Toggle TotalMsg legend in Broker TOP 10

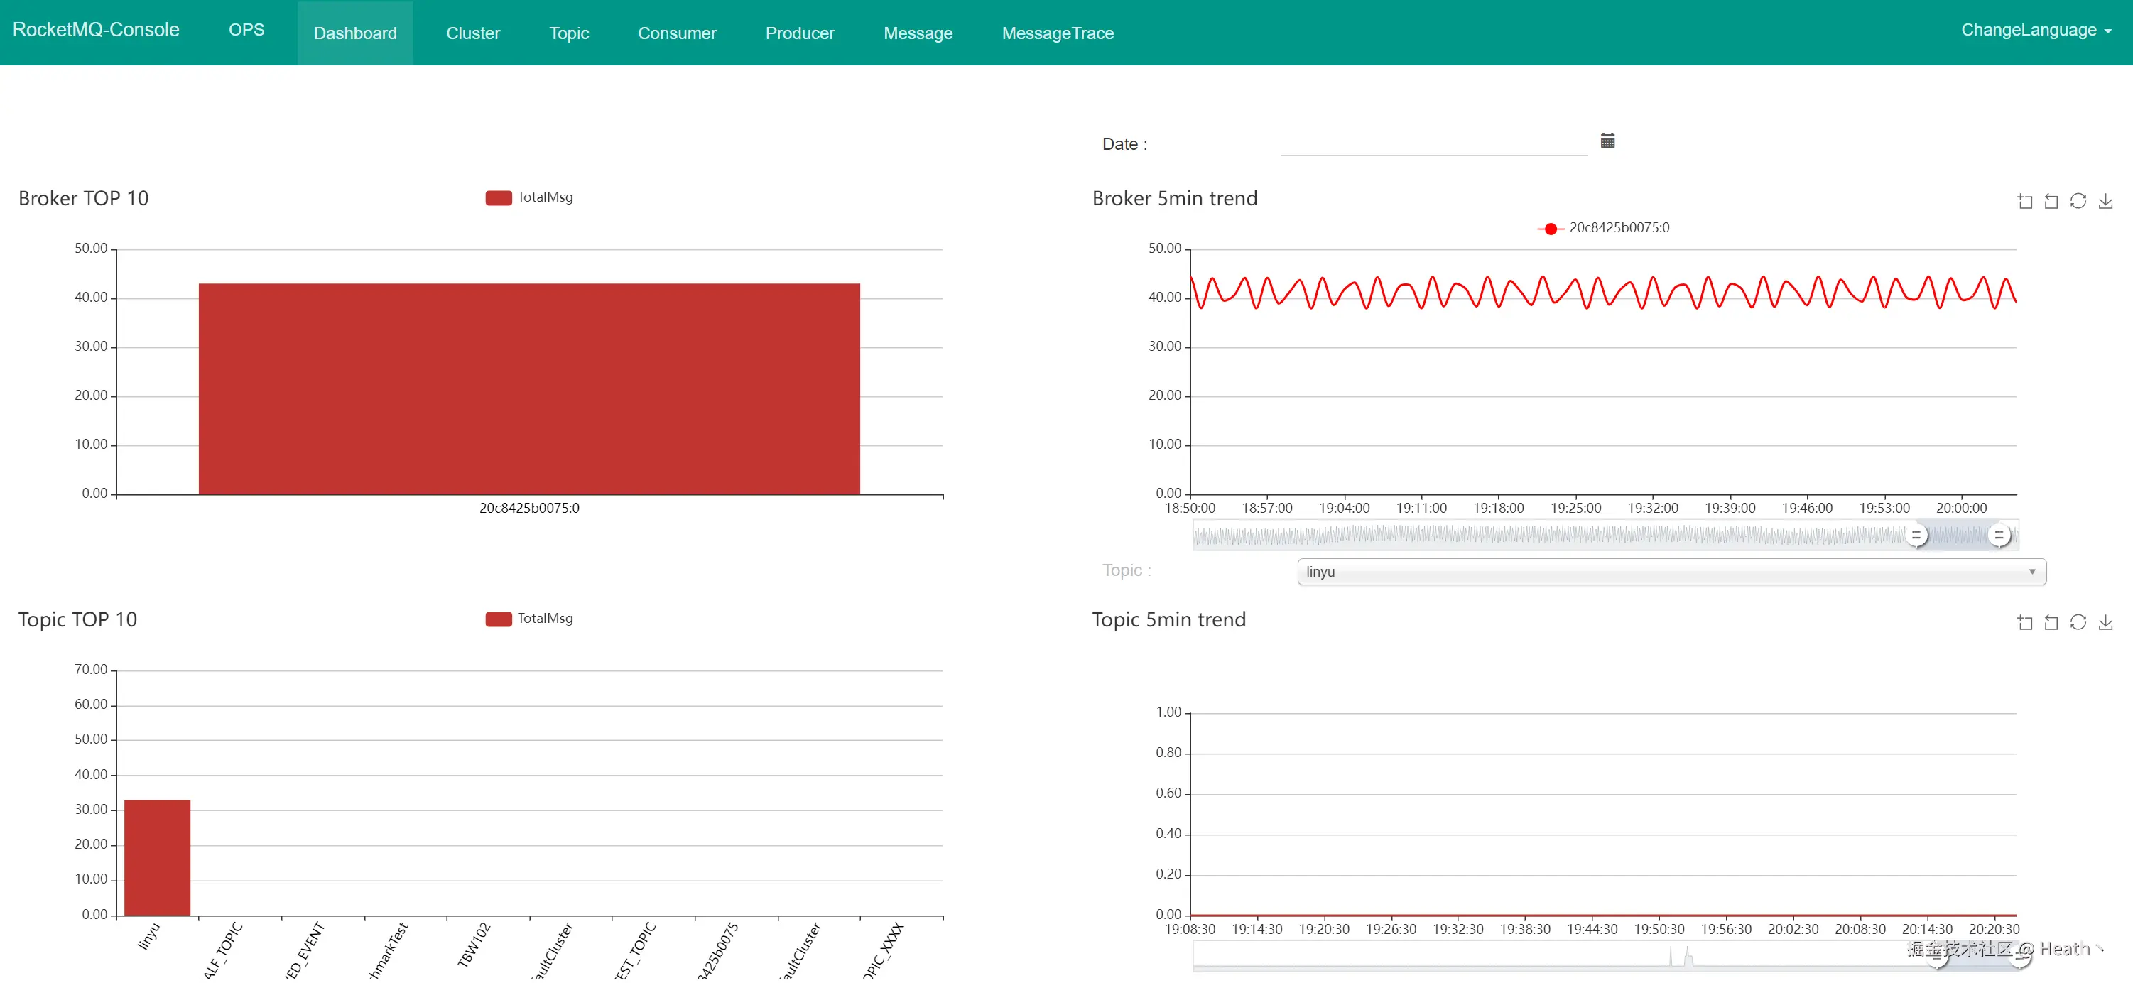[529, 197]
